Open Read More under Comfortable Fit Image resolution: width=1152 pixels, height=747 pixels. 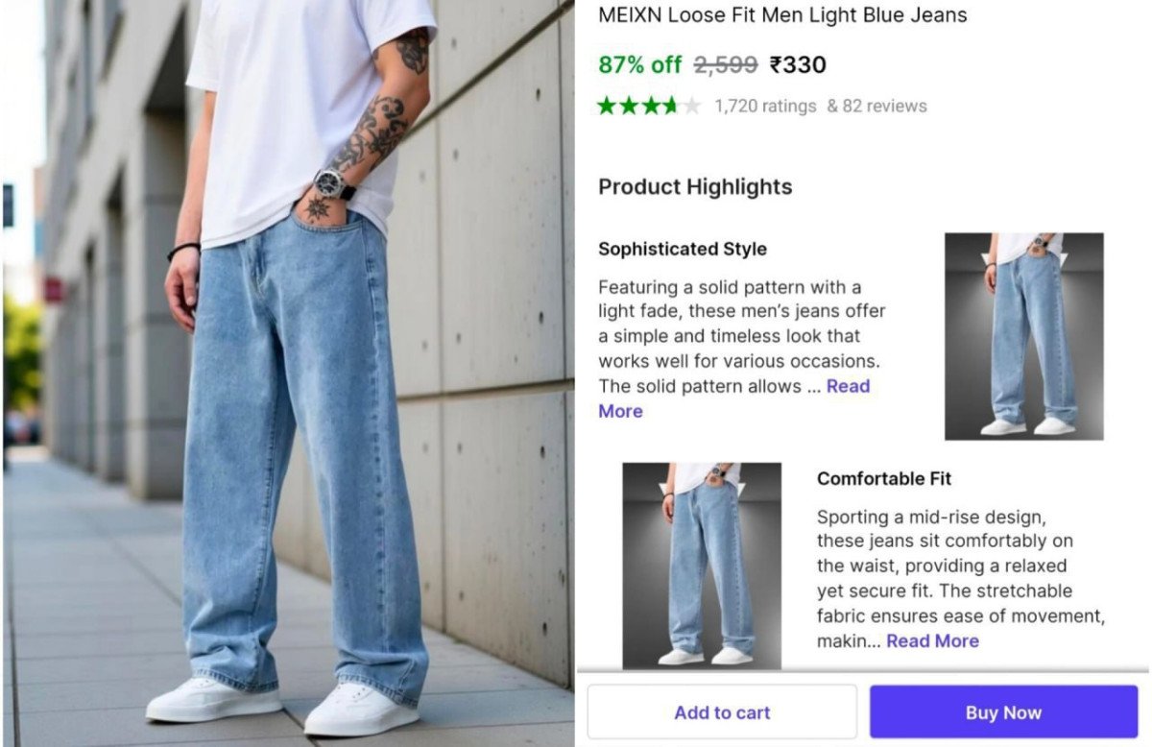point(932,640)
